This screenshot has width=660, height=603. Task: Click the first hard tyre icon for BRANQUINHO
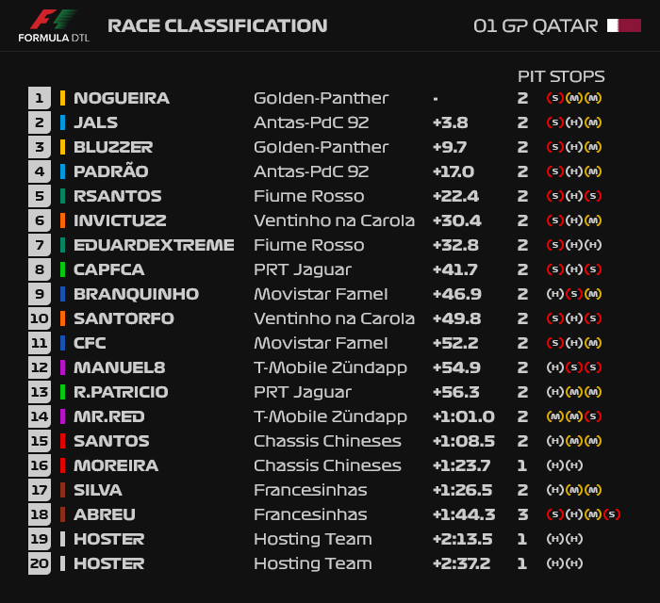pyautogui.click(x=554, y=294)
